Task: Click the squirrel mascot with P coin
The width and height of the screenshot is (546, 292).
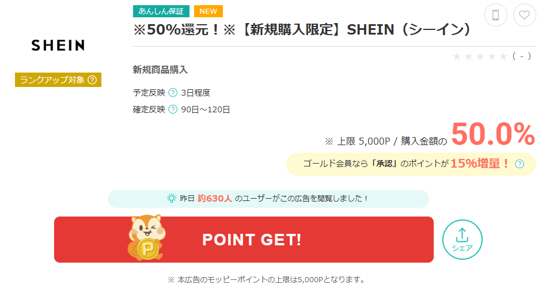Action: [145, 238]
